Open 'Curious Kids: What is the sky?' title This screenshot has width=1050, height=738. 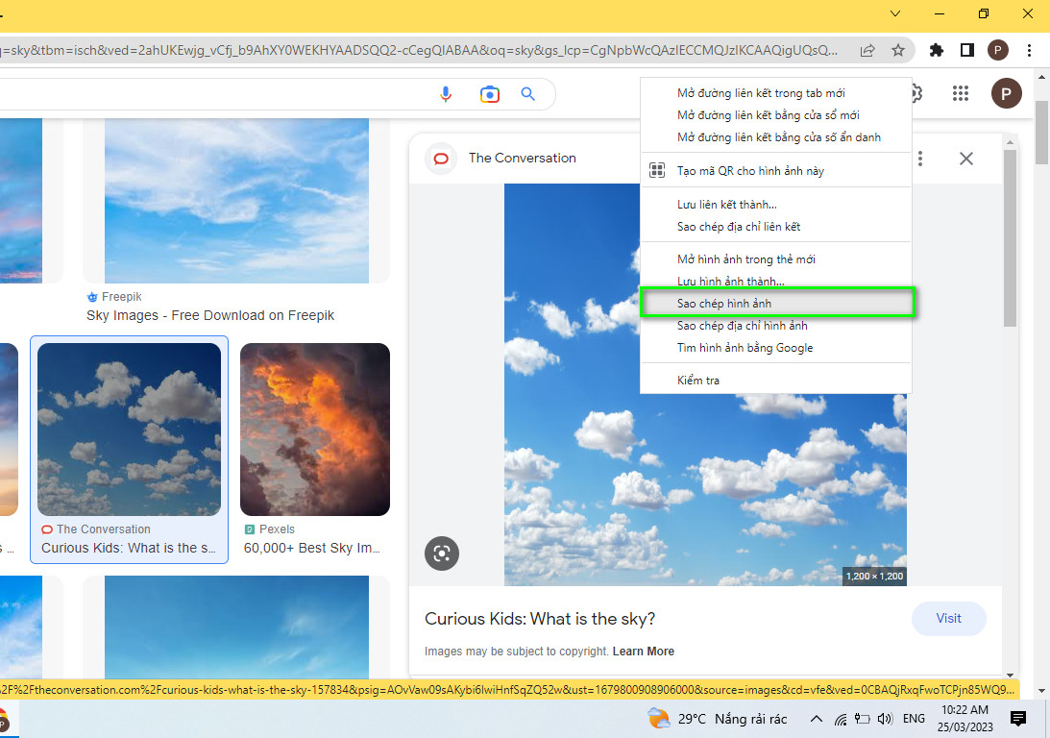click(540, 619)
